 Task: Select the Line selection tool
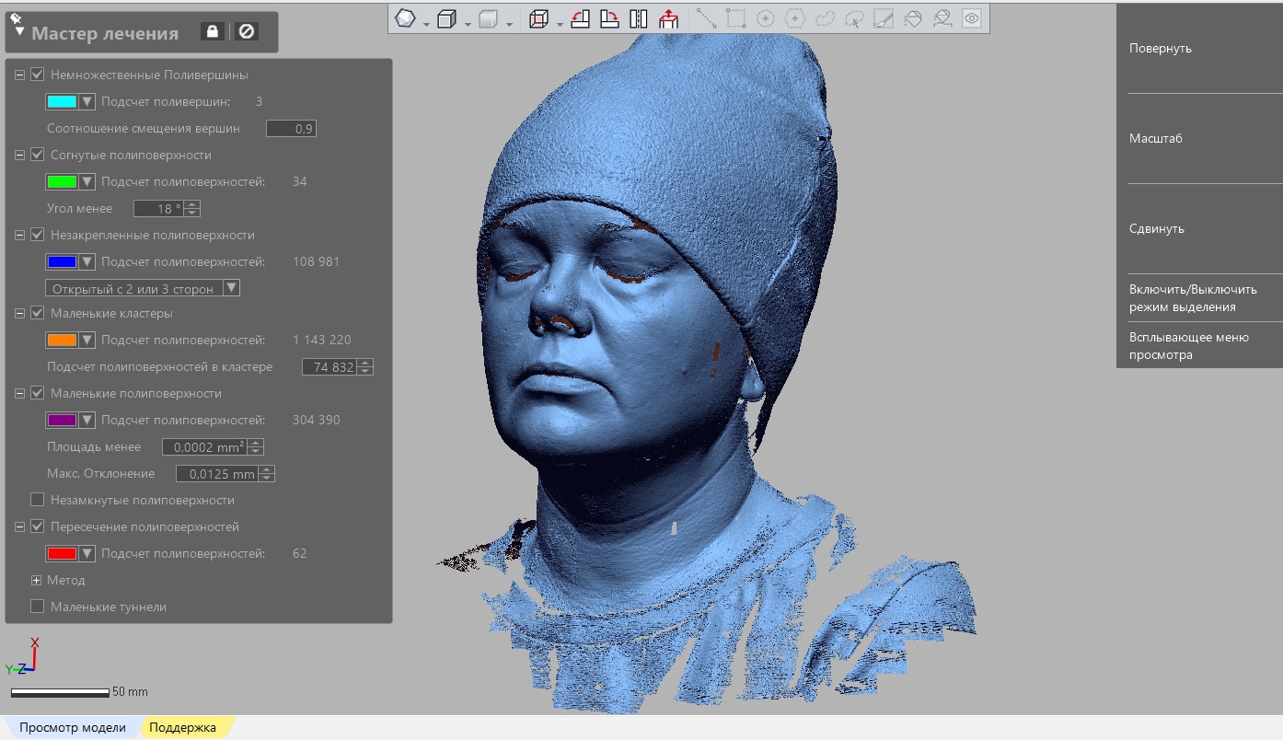tap(707, 17)
